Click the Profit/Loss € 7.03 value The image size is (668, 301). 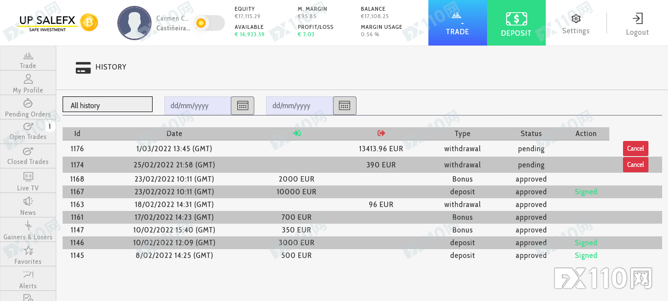[306, 34]
